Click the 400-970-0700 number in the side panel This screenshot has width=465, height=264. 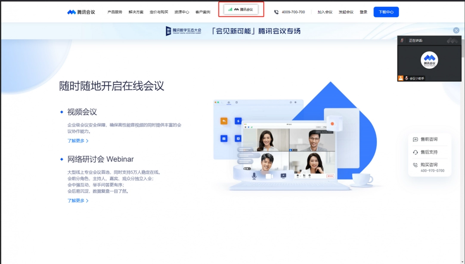click(x=432, y=171)
